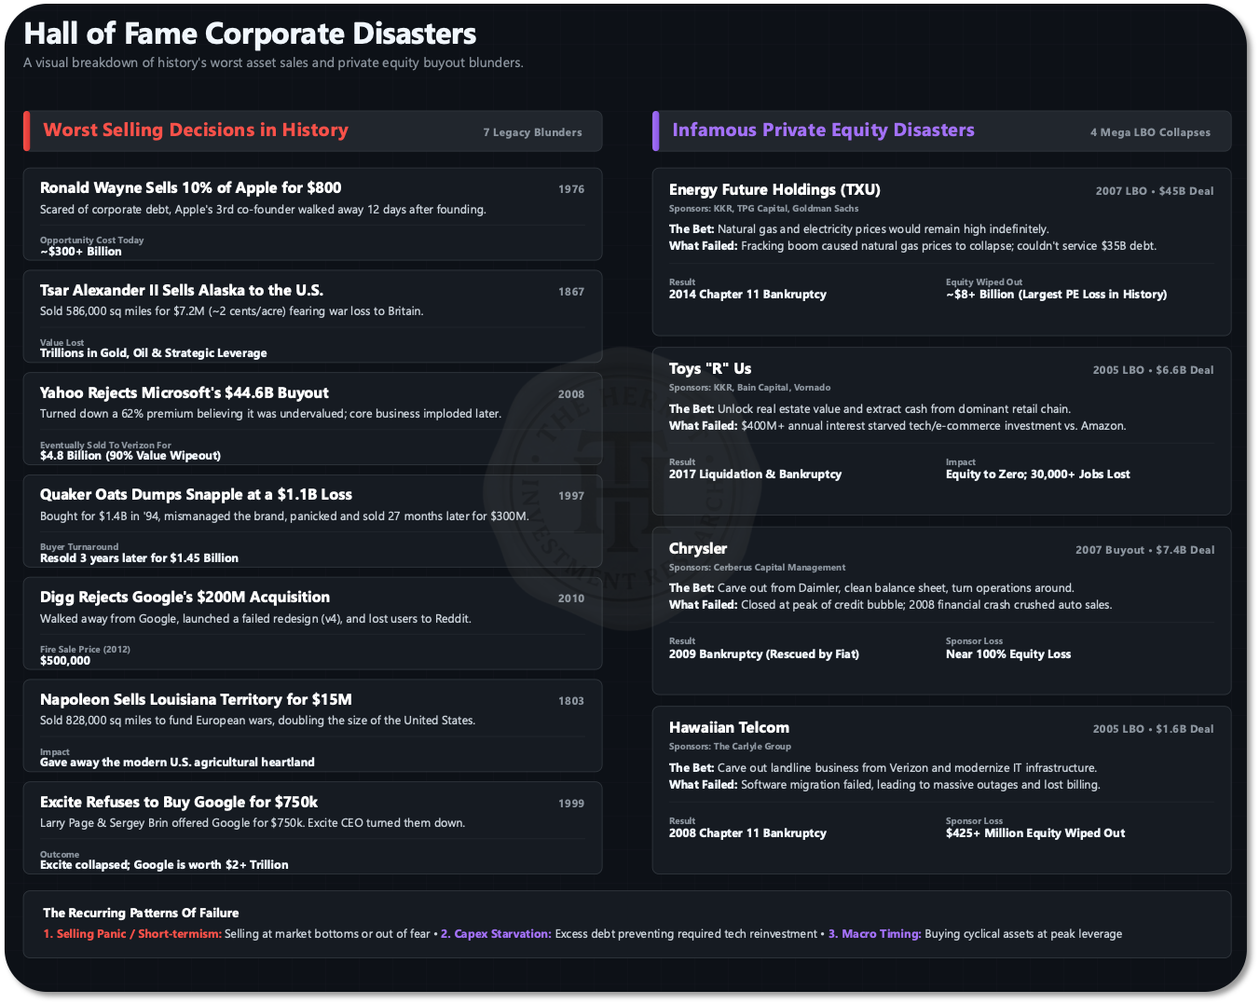Screen dimensions: 1260x1004
Task: Open the 'Quaker Oats Dumps Snapple' card title
Action: [196, 494]
